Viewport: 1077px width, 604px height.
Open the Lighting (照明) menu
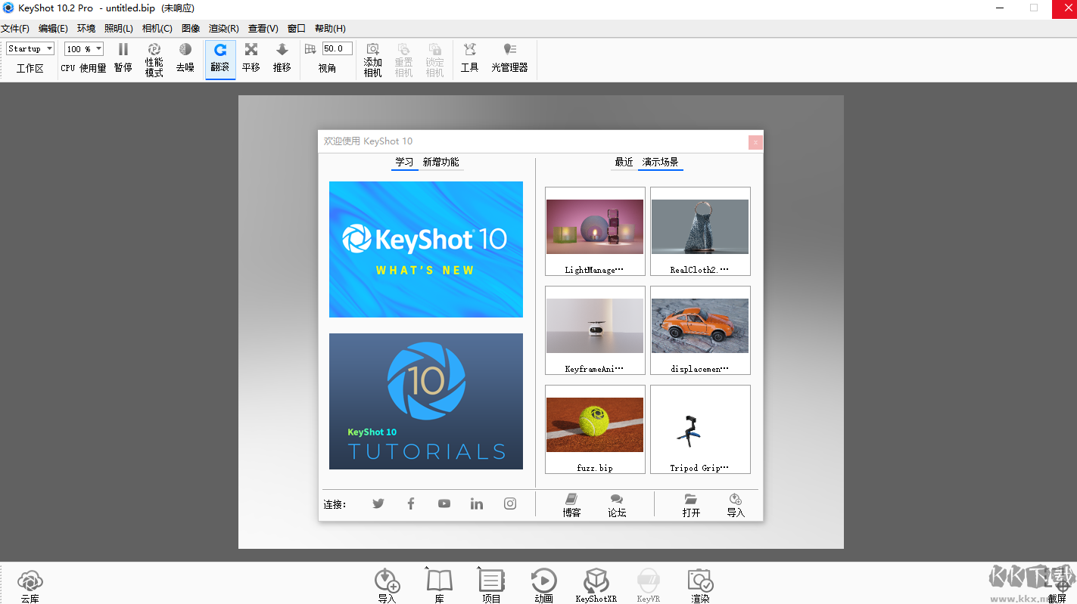tap(119, 29)
